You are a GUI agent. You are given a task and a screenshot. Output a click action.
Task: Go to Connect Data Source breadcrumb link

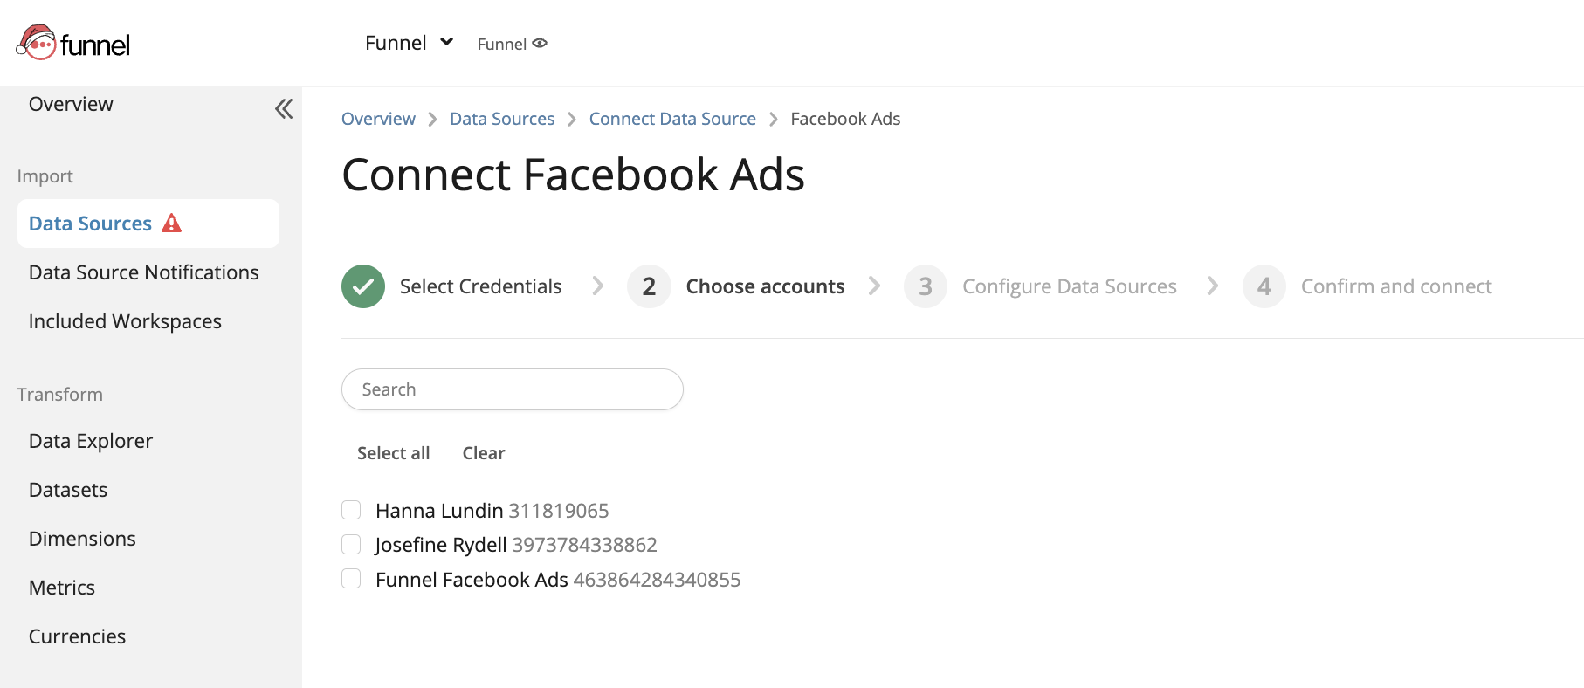[x=672, y=119]
